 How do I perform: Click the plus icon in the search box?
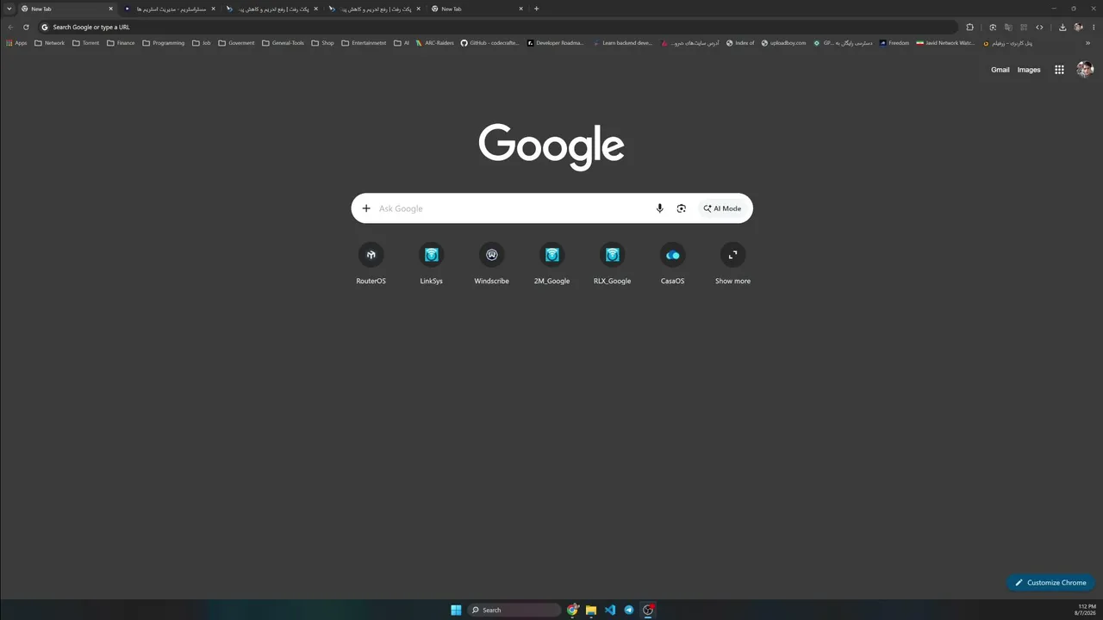pyautogui.click(x=366, y=208)
